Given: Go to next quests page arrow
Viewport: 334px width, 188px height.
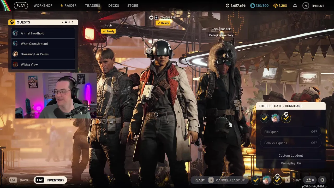Looking at the screenshot, I should pos(73,22).
